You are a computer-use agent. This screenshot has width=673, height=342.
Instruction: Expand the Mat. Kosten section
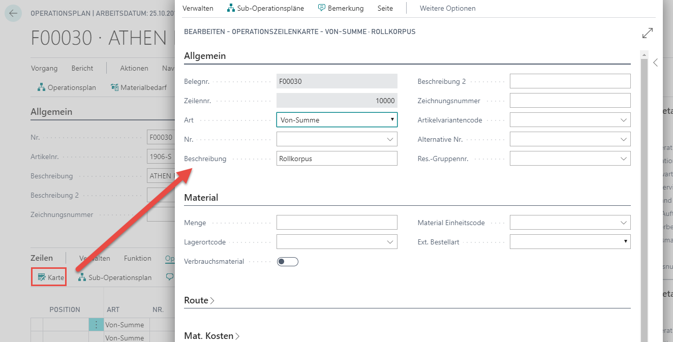click(x=211, y=336)
